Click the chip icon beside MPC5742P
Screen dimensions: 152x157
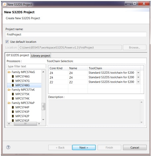click(13, 116)
